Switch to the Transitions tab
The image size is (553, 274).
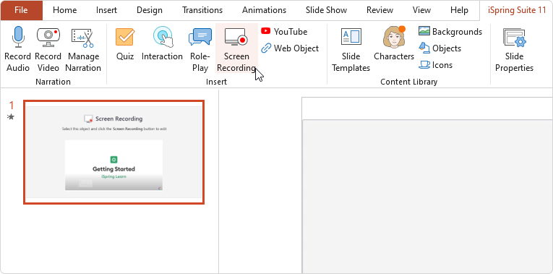(x=202, y=10)
